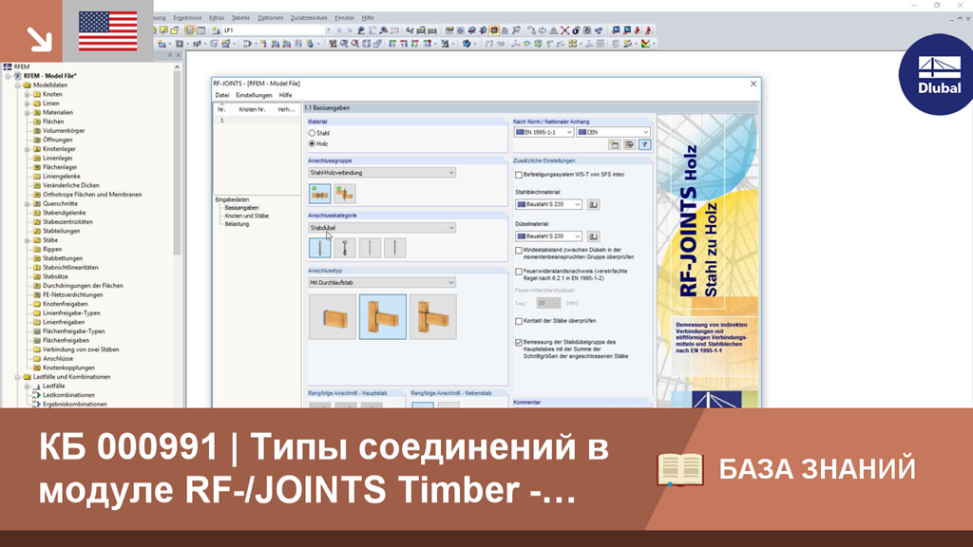Select Knoten und Stäbe in Eingabedaten tree
Image resolution: width=973 pixels, height=547 pixels.
(x=246, y=216)
